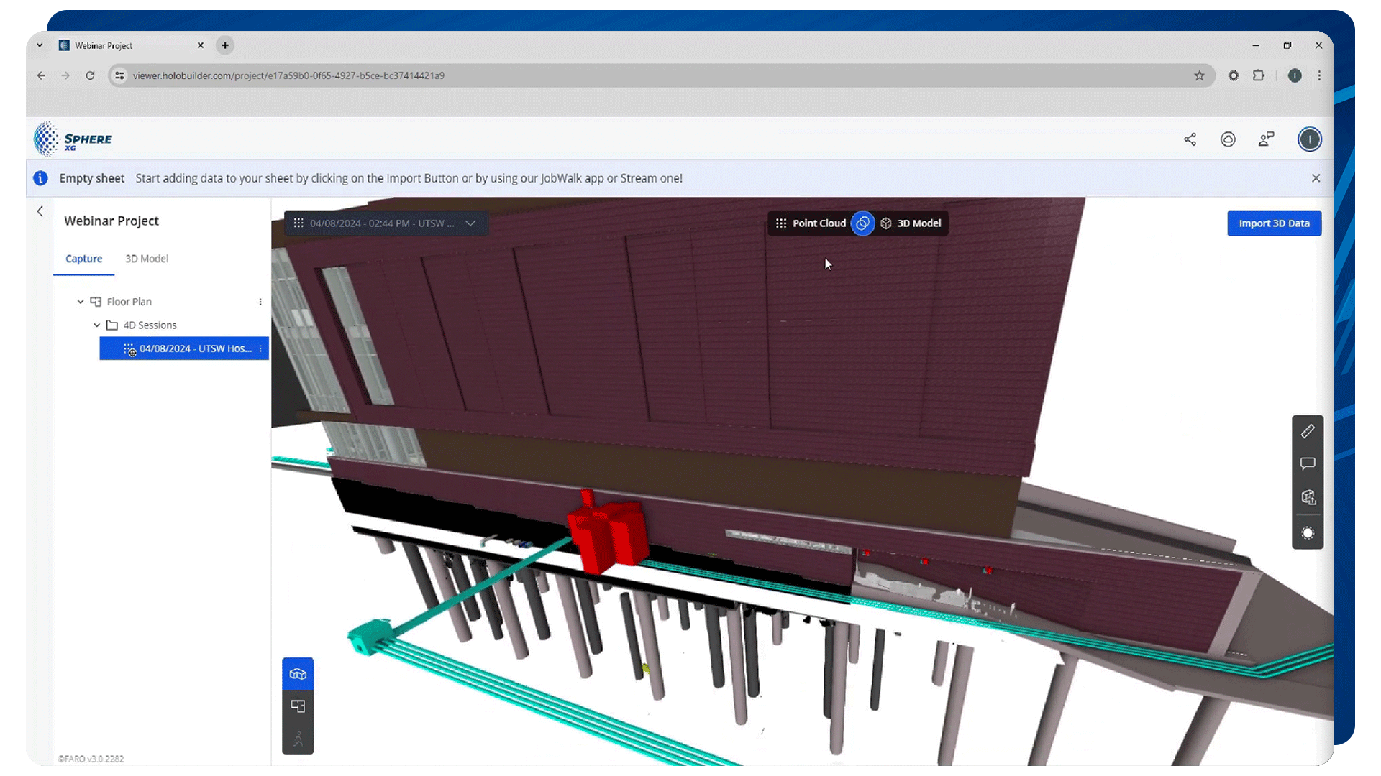1381x776 pixels.
Task: Collapse the Floor Plan tree node
Action: tap(81, 302)
